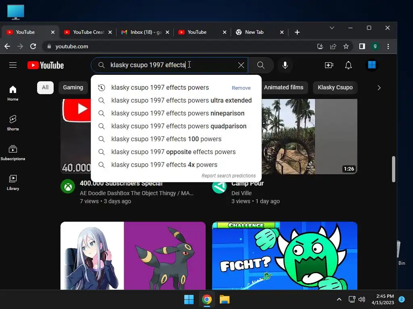Choose suggestion ending "nineparison"

(176, 113)
